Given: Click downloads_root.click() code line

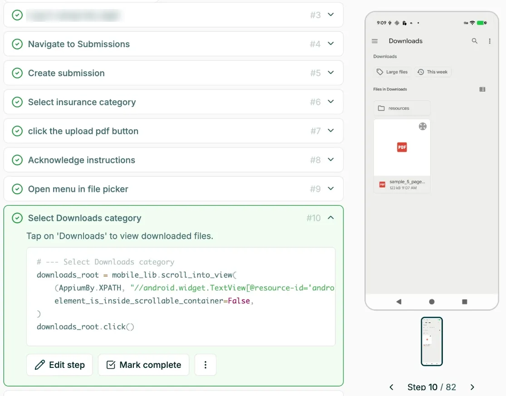Looking at the screenshot, I should pos(85,327).
